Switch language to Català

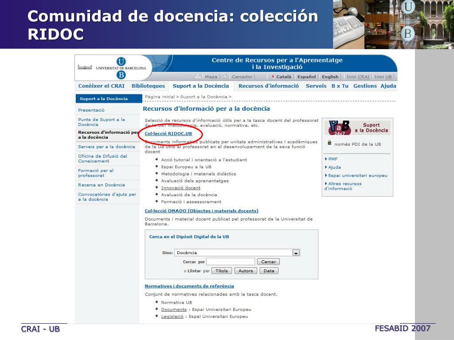pyautogui.click(x=283, y=77)
